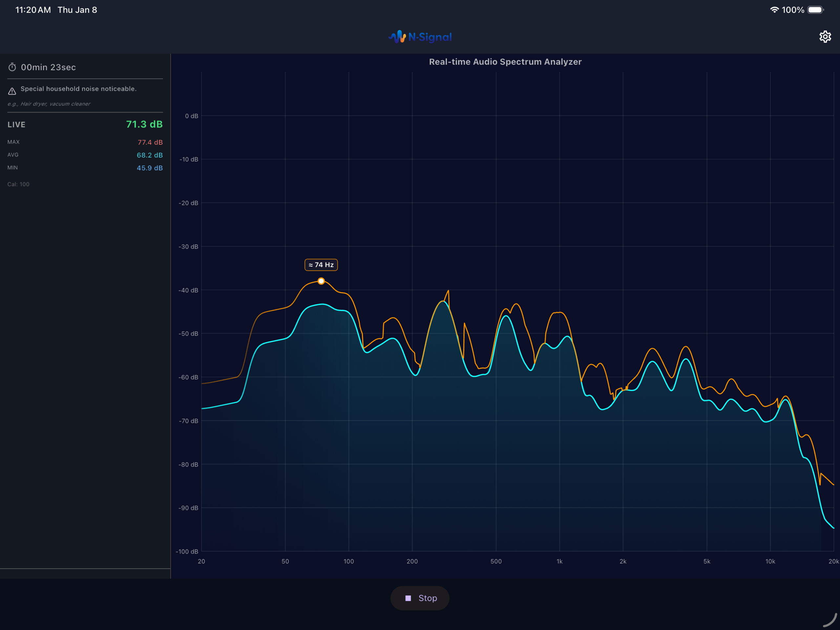Open the settings gear
Screen dimensions: 840x630
(825, 36)
